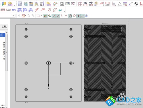Viewport: 143px width, 108px height.
Task: Choose the 1.00 boxed dimension style
Action: pyautogui.click(x=3, y=10)
